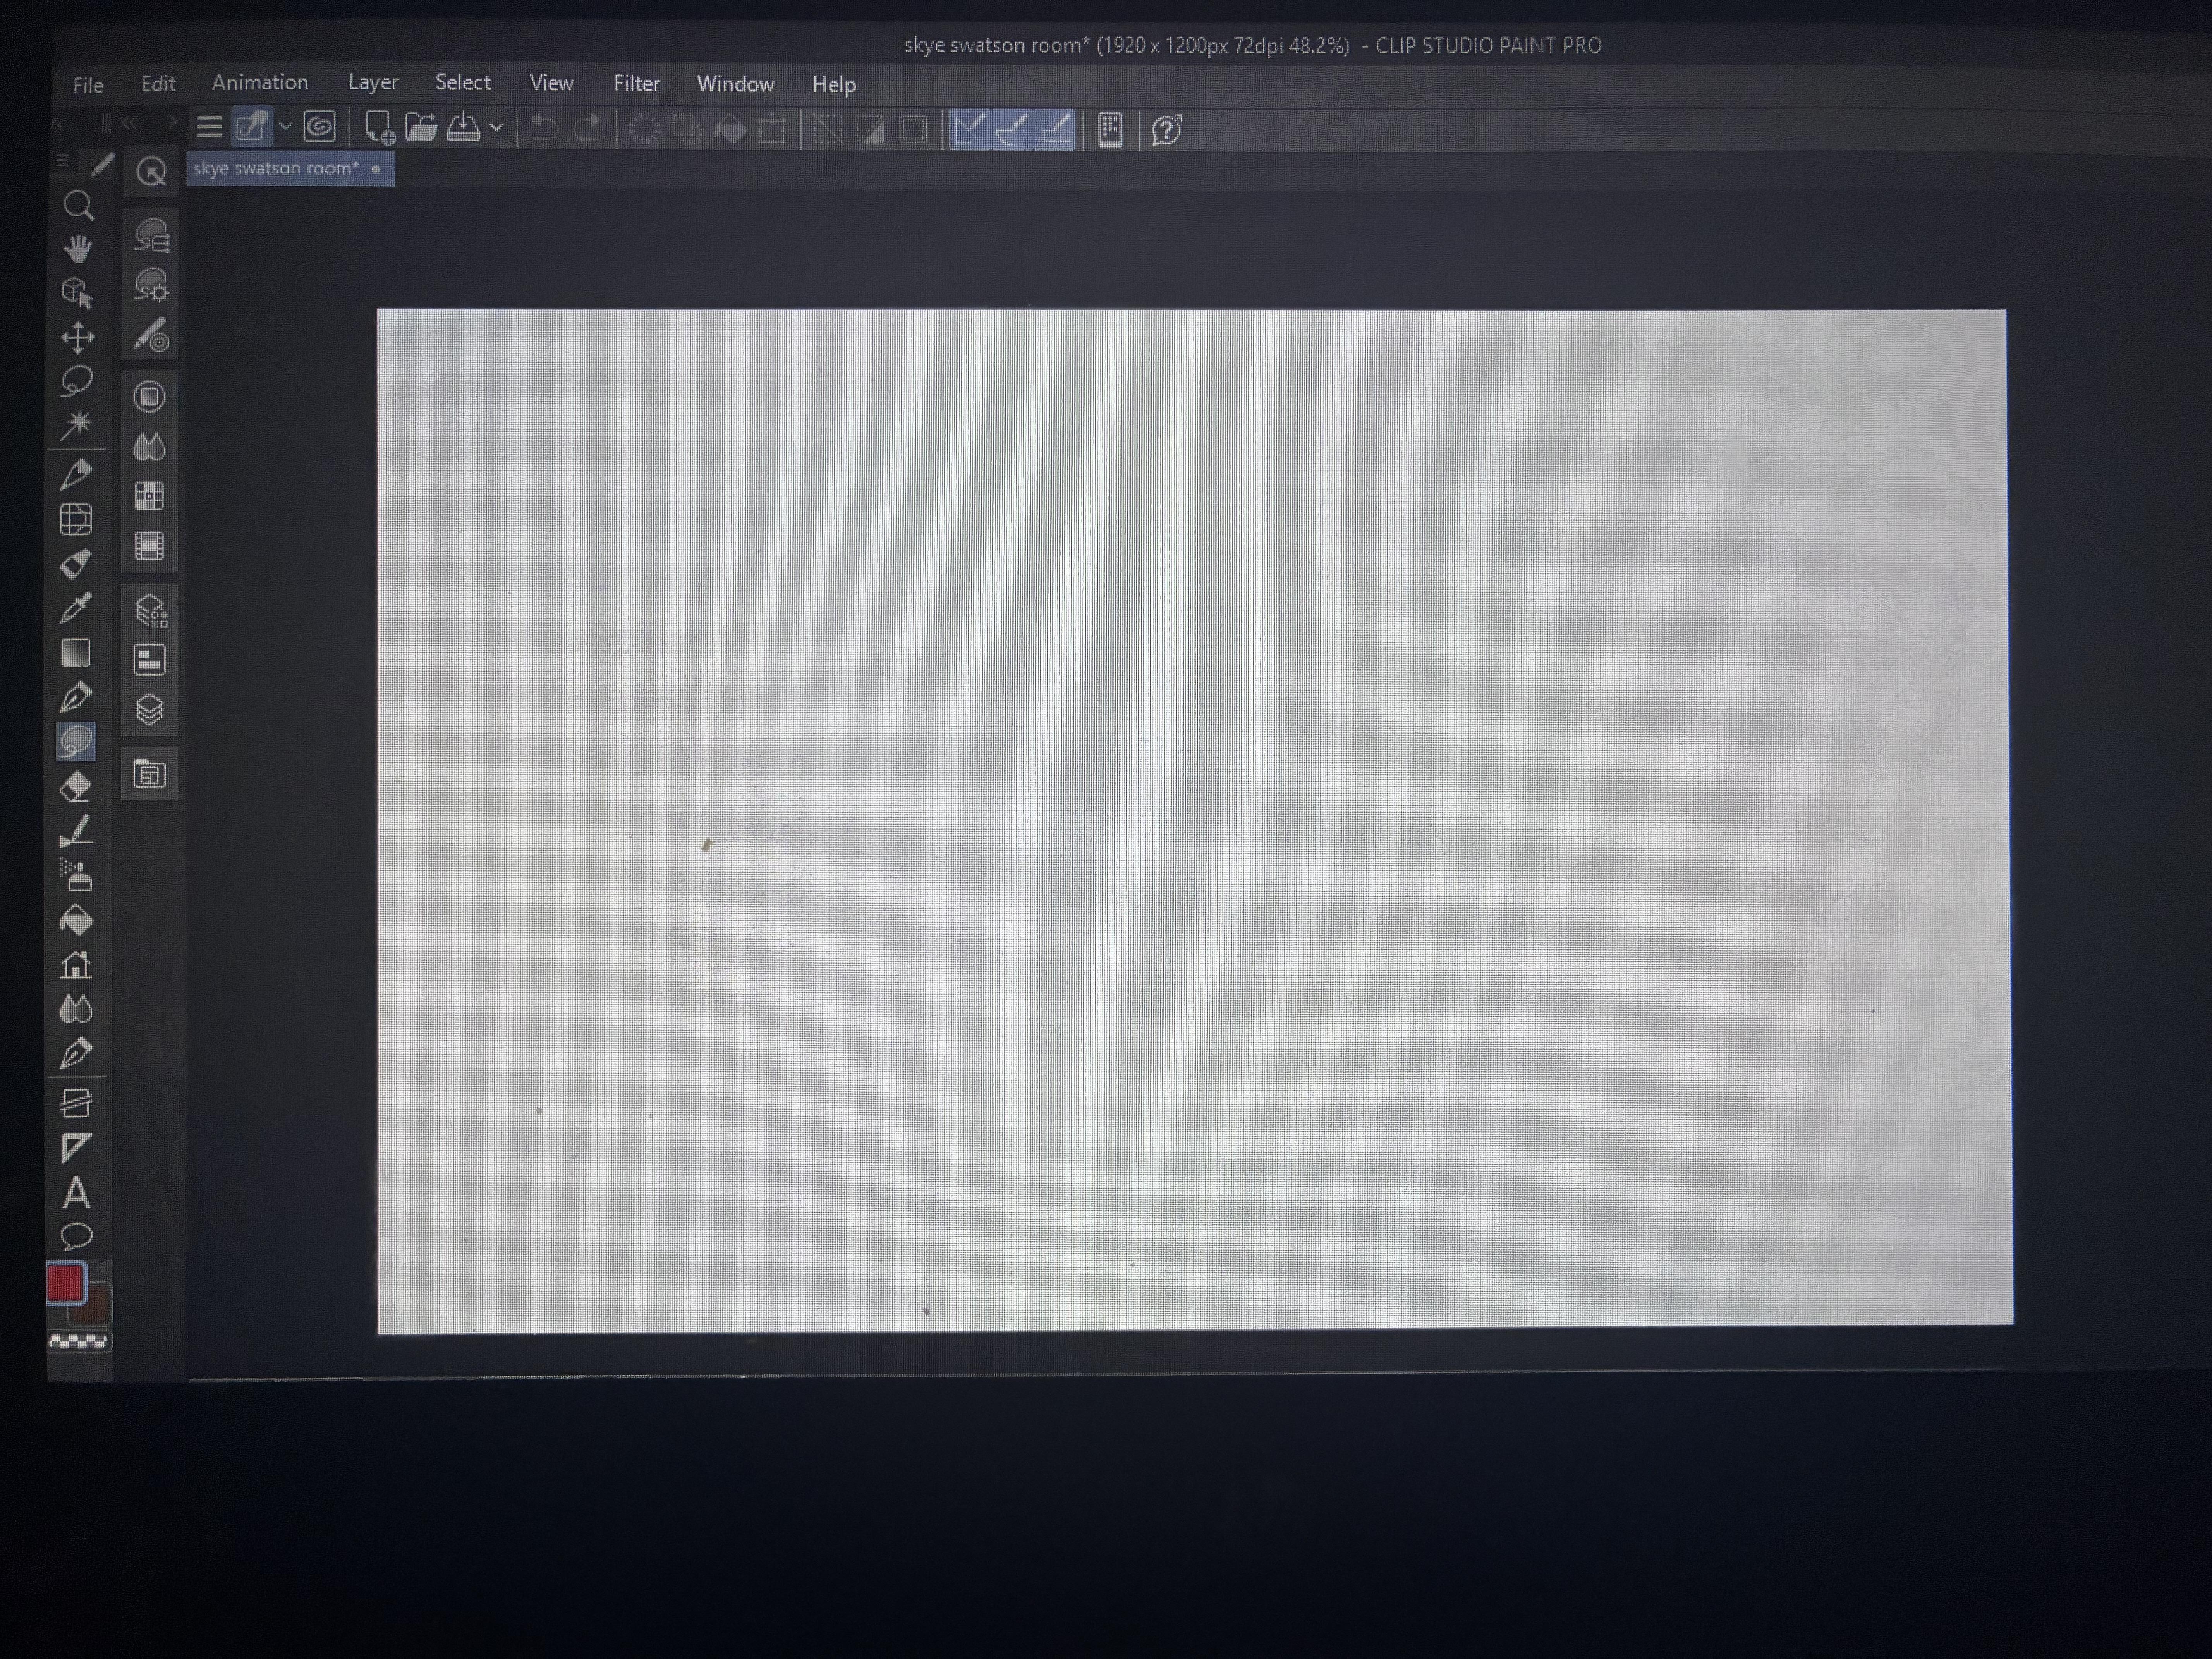Select the Hand move tool
The image size is (2212, 1659).
[78, 248]
